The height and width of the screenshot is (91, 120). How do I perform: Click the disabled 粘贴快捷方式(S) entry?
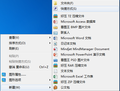point(26,62)
